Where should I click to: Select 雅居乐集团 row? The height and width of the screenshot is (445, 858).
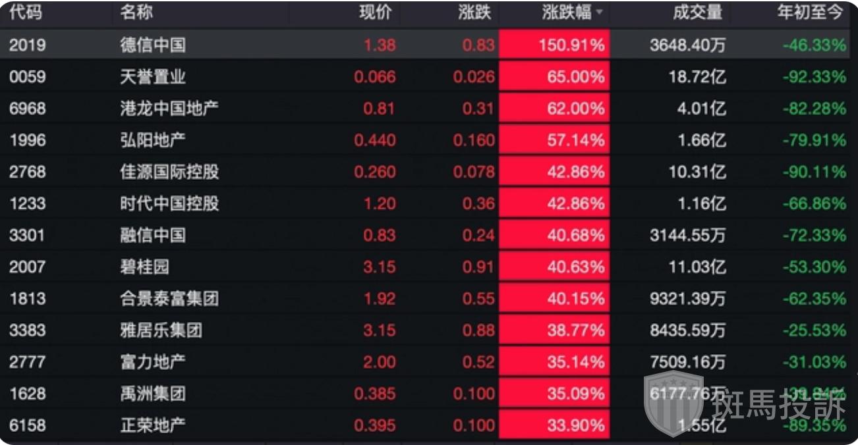tap(161, 330)
